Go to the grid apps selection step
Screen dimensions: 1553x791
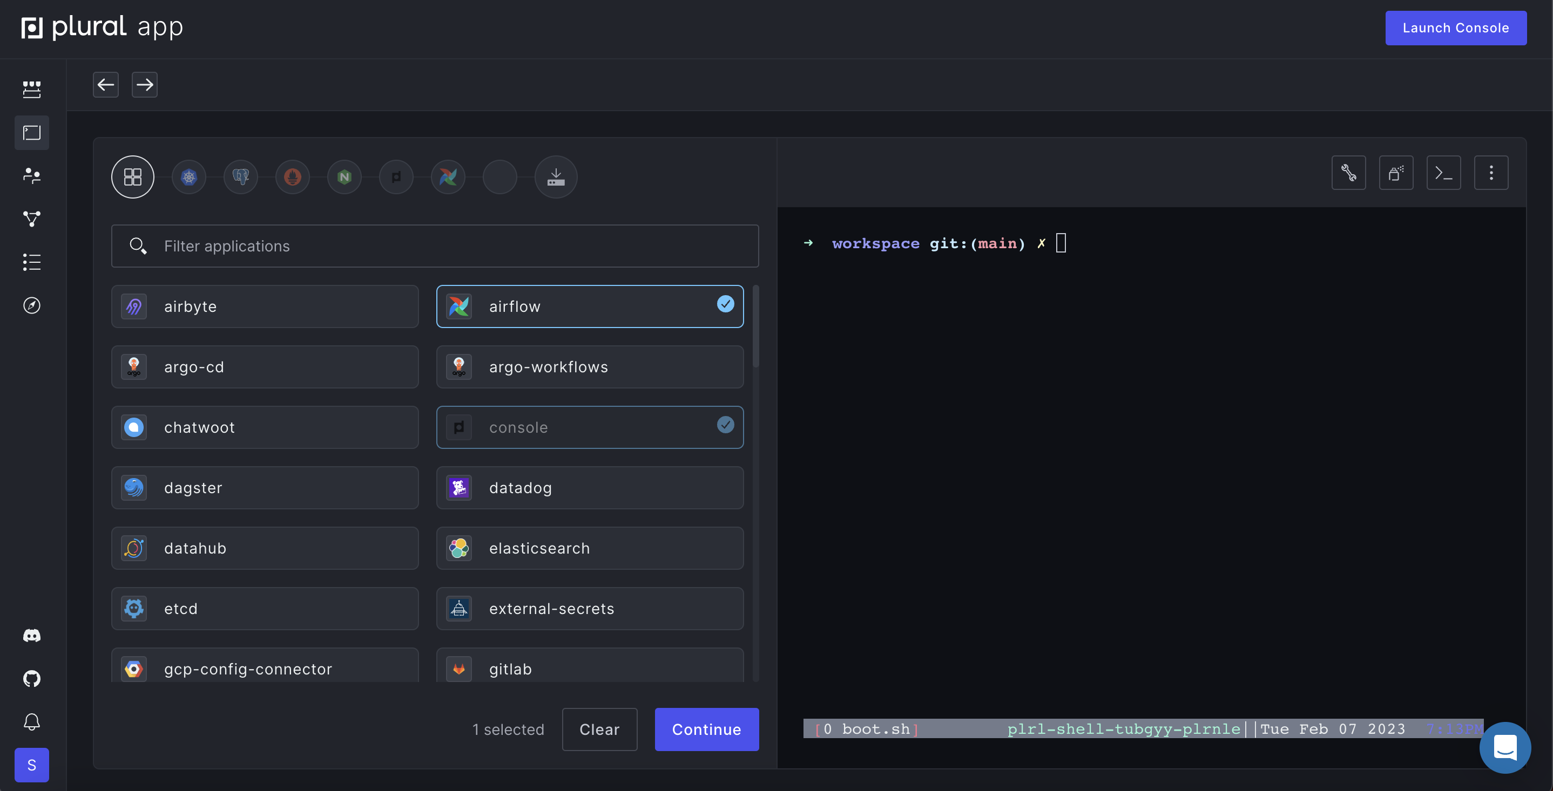133,177
